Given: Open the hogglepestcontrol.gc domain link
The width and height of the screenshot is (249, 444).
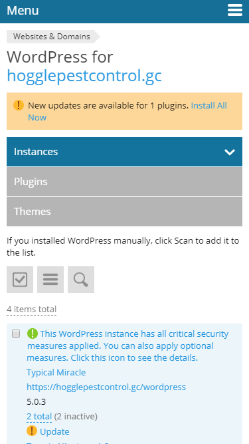Looking at the screenshot, I should pos(84,76).
